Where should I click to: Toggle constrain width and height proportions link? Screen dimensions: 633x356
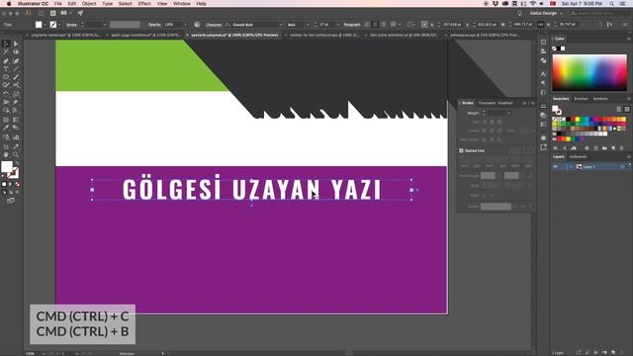tap(541, 25)
